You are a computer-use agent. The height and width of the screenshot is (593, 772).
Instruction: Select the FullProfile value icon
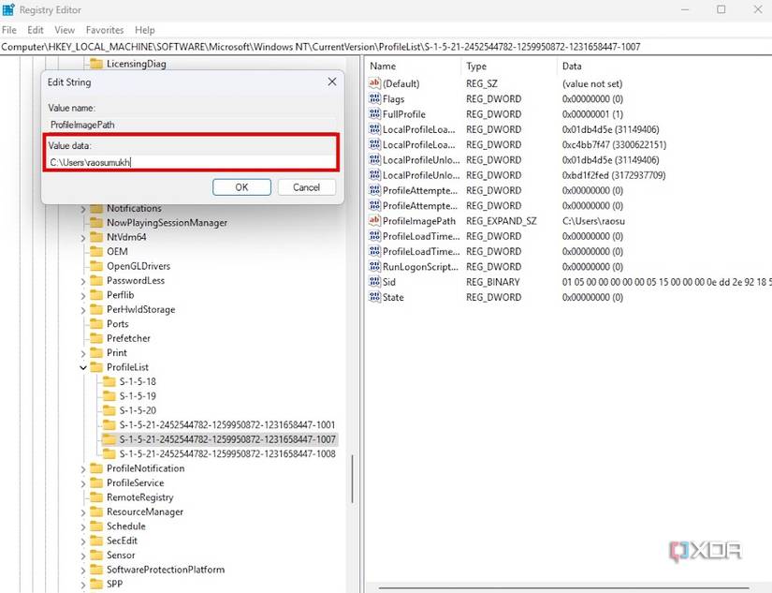[x=374, y=114]
